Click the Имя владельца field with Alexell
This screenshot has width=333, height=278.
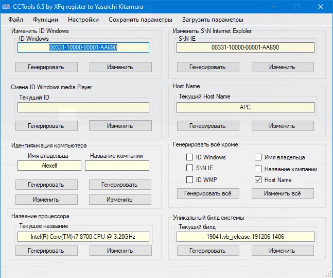49,166
